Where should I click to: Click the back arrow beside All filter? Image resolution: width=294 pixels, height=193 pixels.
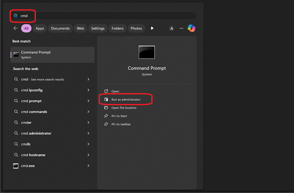coord(16,28)
